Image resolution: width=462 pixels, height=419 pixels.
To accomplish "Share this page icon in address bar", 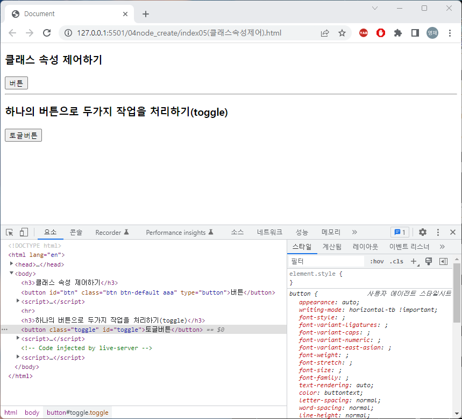I will (x=325, y=33).
